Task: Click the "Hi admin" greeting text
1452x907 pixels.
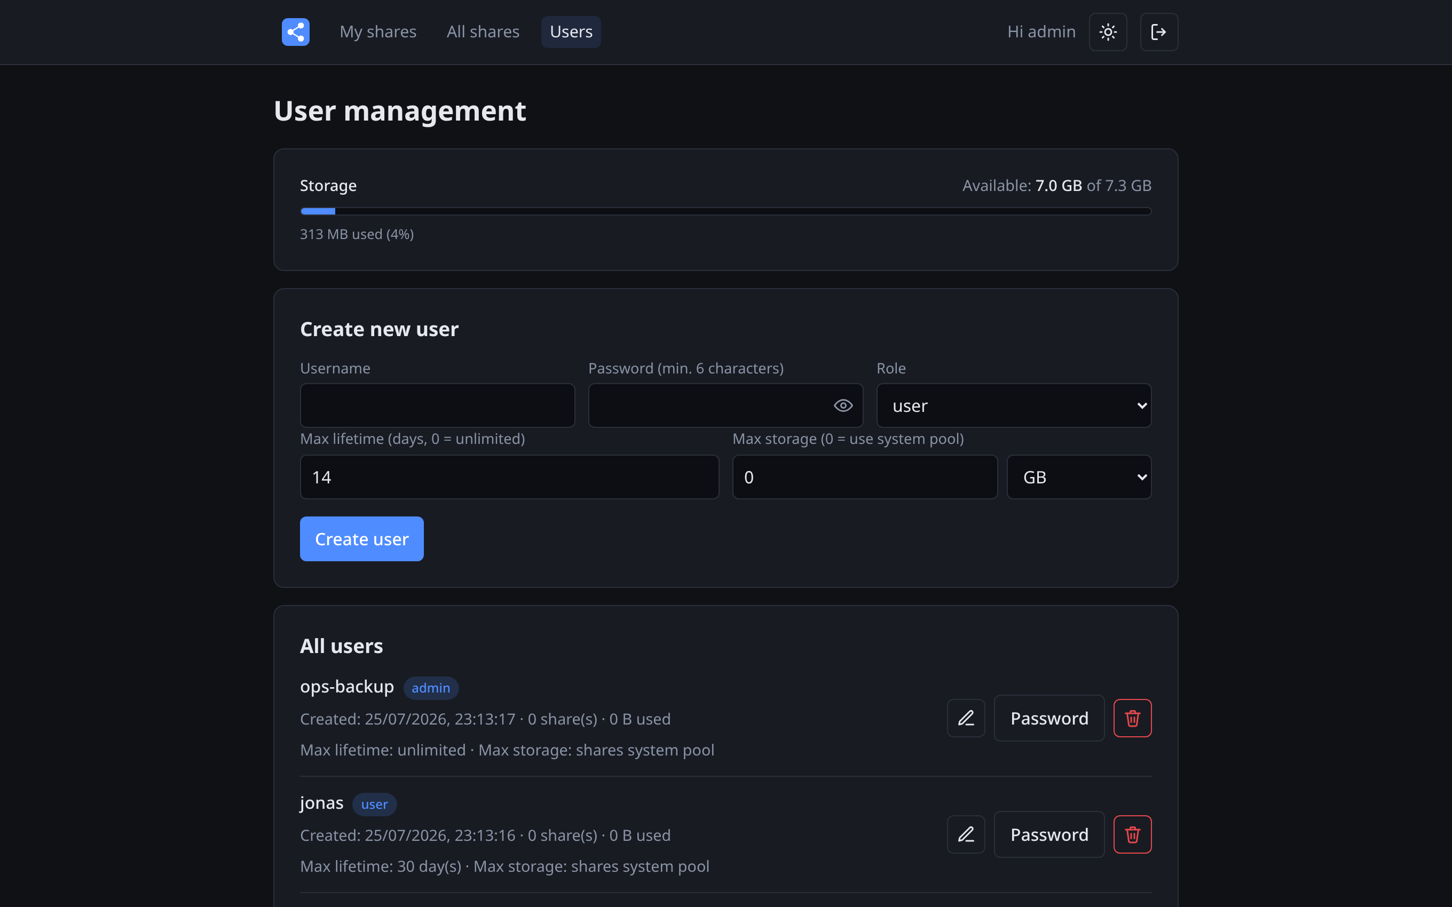Action: tap(1041, 32)
